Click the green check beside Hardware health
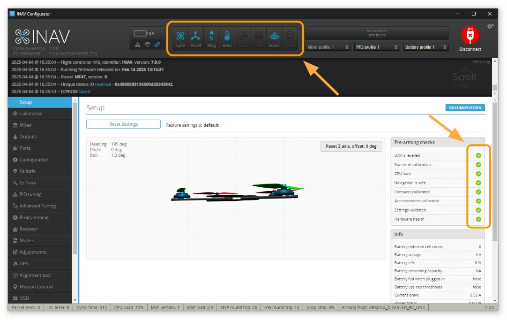 (478, 219)
